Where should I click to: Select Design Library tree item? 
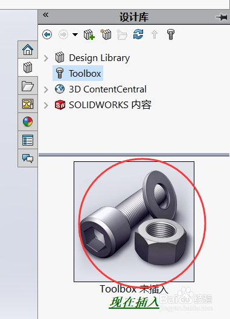click(x=99, y=58)
